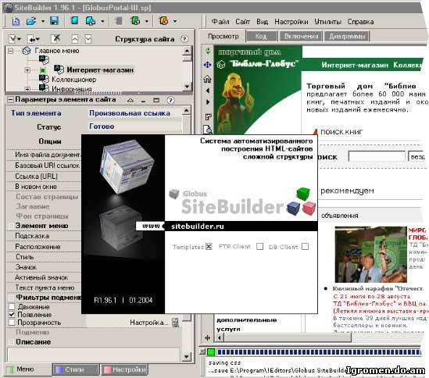Viewport: 429px width, 378px height.
Task: Move the tree item down with the down-chevron icon
Action: pyautogui.click(x=88, y=39)
